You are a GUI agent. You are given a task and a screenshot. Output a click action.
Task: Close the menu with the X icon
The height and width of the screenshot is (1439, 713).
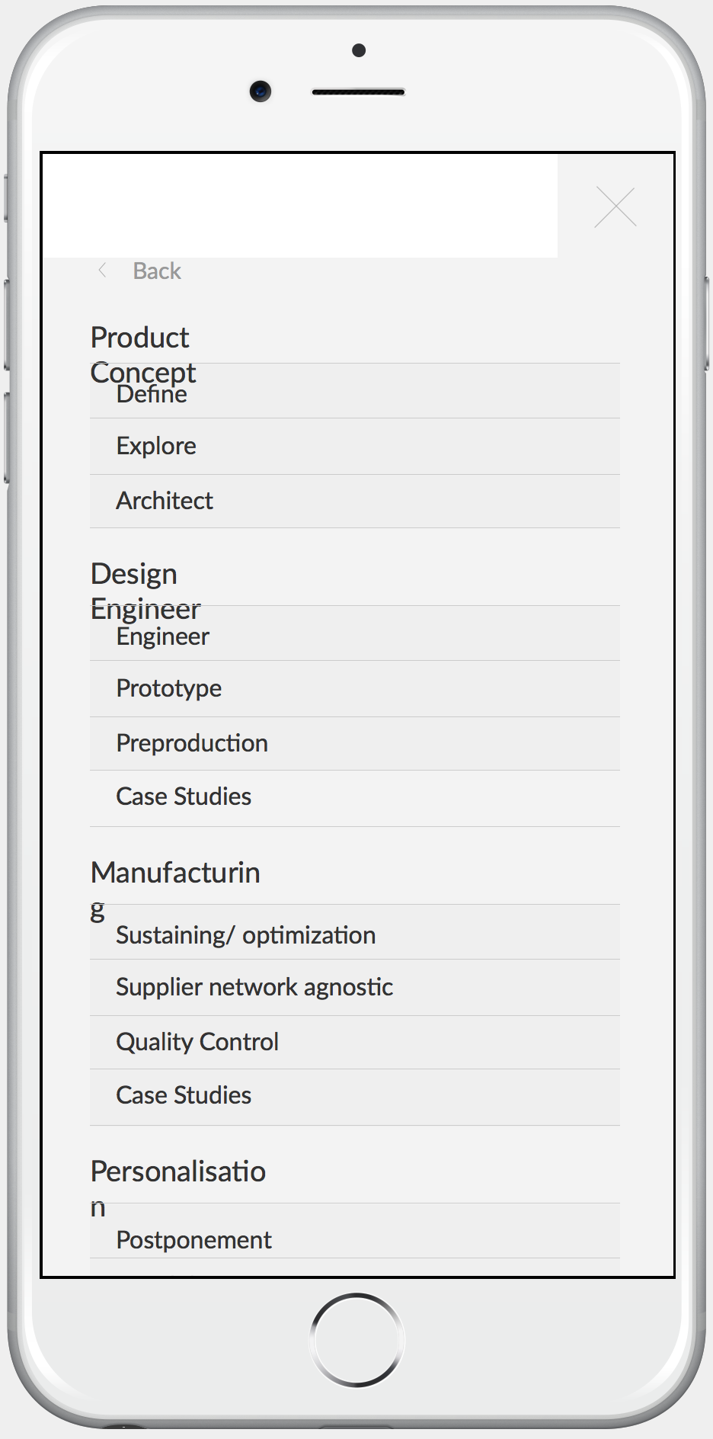coord(615,207)
